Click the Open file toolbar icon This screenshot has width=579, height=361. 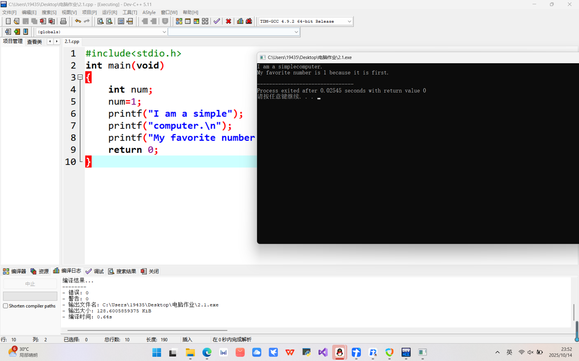(x=17, y=21)
